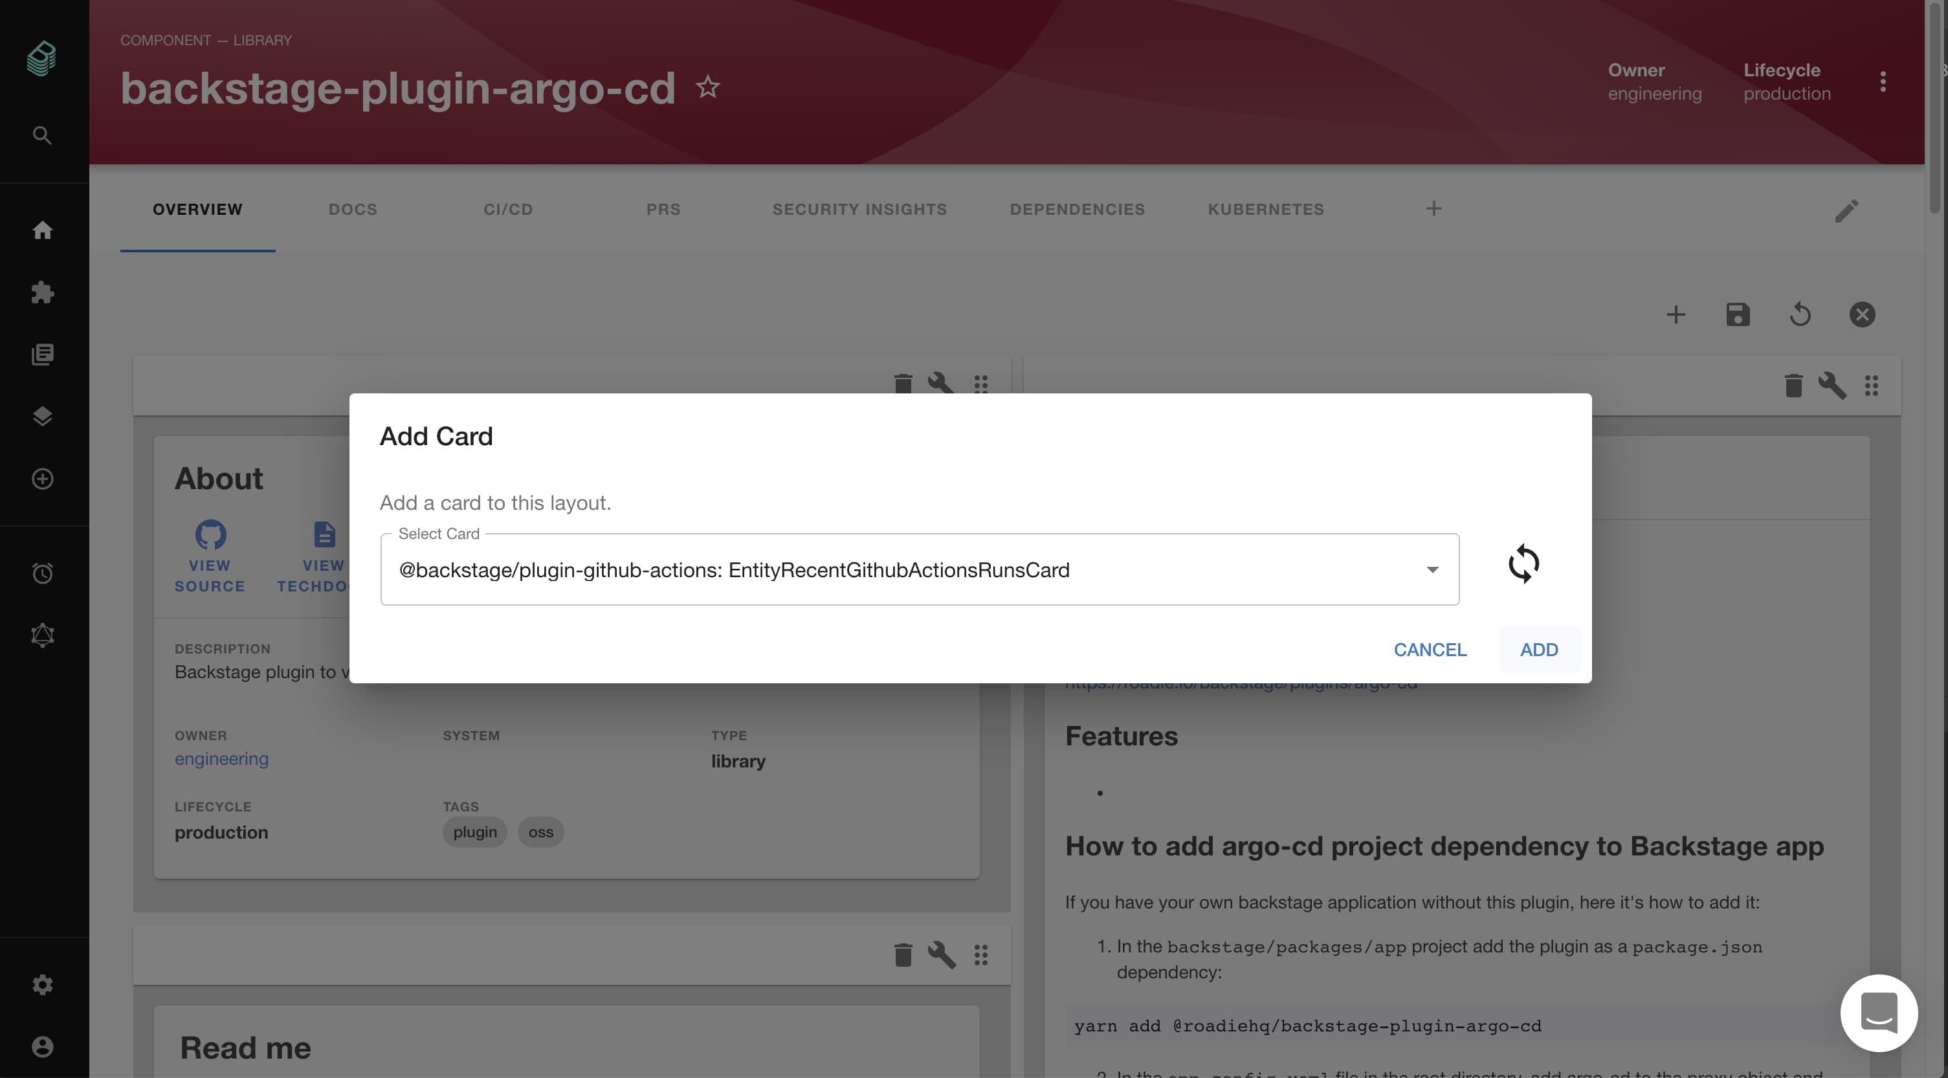The height and width of the screenshot is (1078, 1948).
Task: Open the Select Card dropdown
Action: point(1433,570)
